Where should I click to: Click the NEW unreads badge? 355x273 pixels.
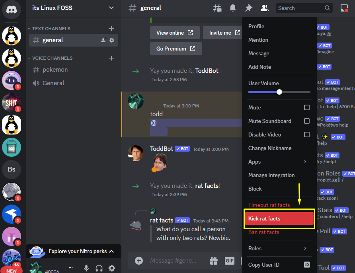11,271
